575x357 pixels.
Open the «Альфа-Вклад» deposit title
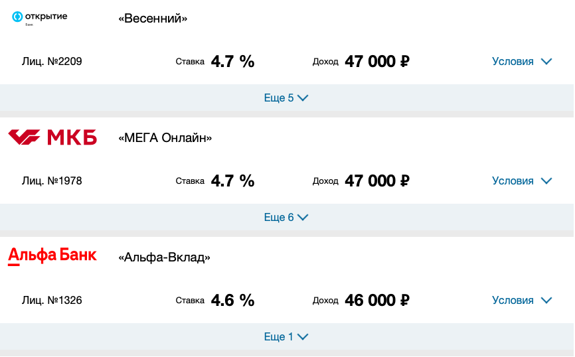coord(164,257)
